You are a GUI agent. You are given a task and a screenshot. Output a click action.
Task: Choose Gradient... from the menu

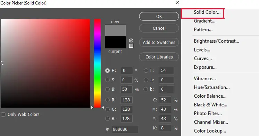coord(204,21)
